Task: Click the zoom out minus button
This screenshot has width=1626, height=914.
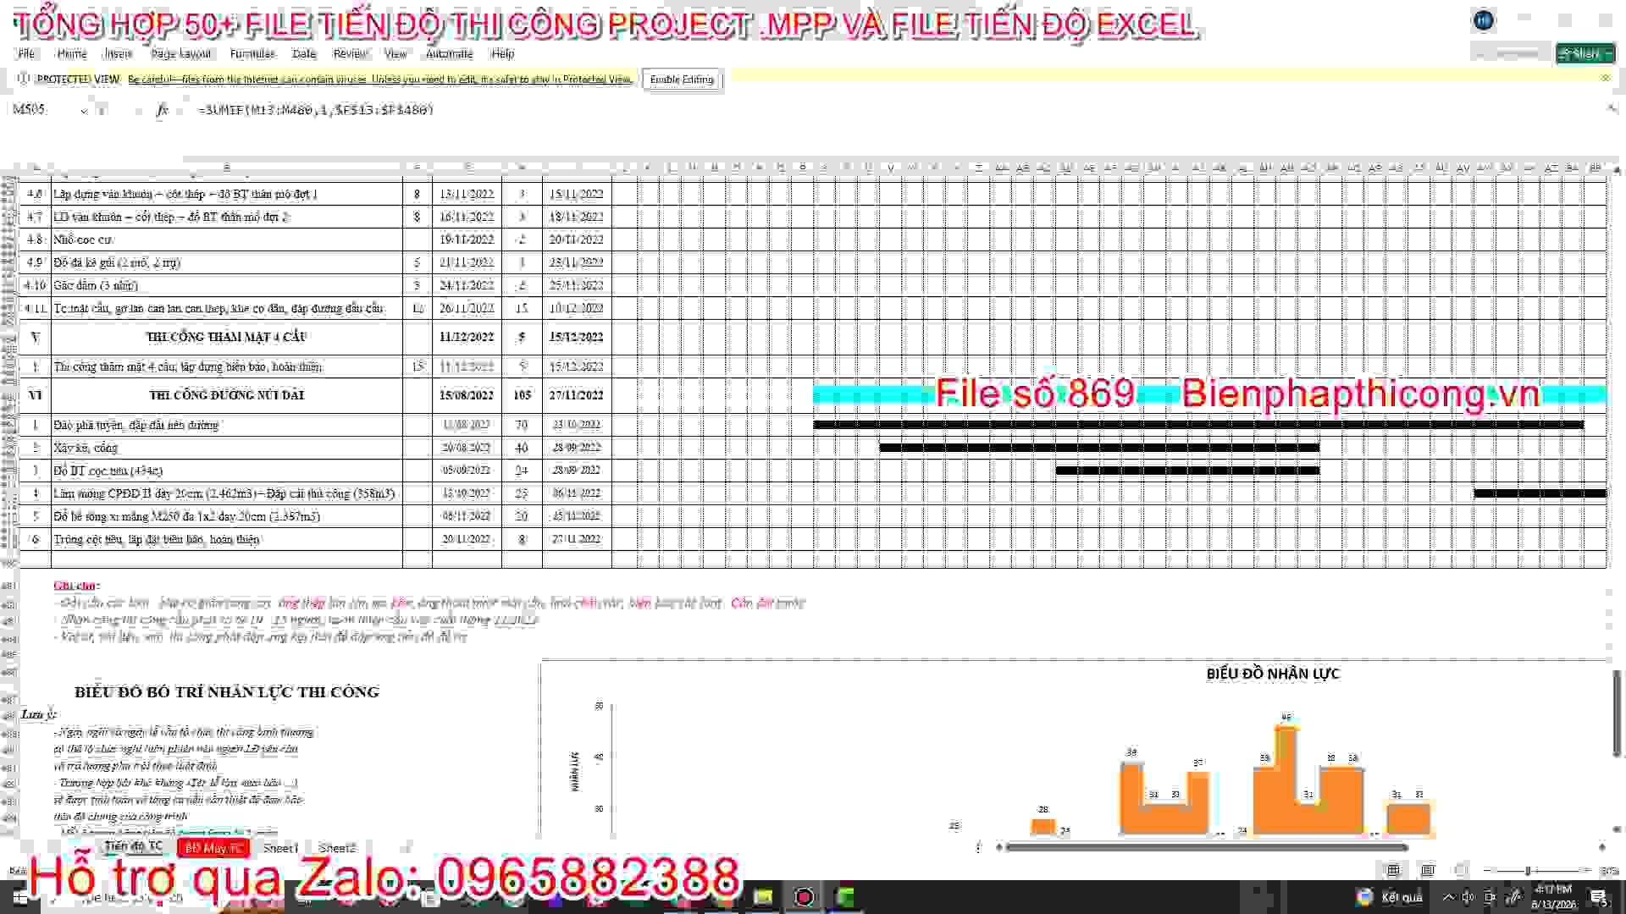Action: (x=1488, y=870)
